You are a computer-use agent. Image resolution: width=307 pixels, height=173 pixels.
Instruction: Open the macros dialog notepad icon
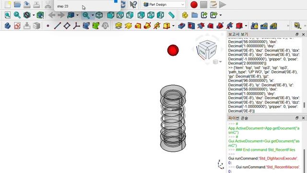pos(213,4)
